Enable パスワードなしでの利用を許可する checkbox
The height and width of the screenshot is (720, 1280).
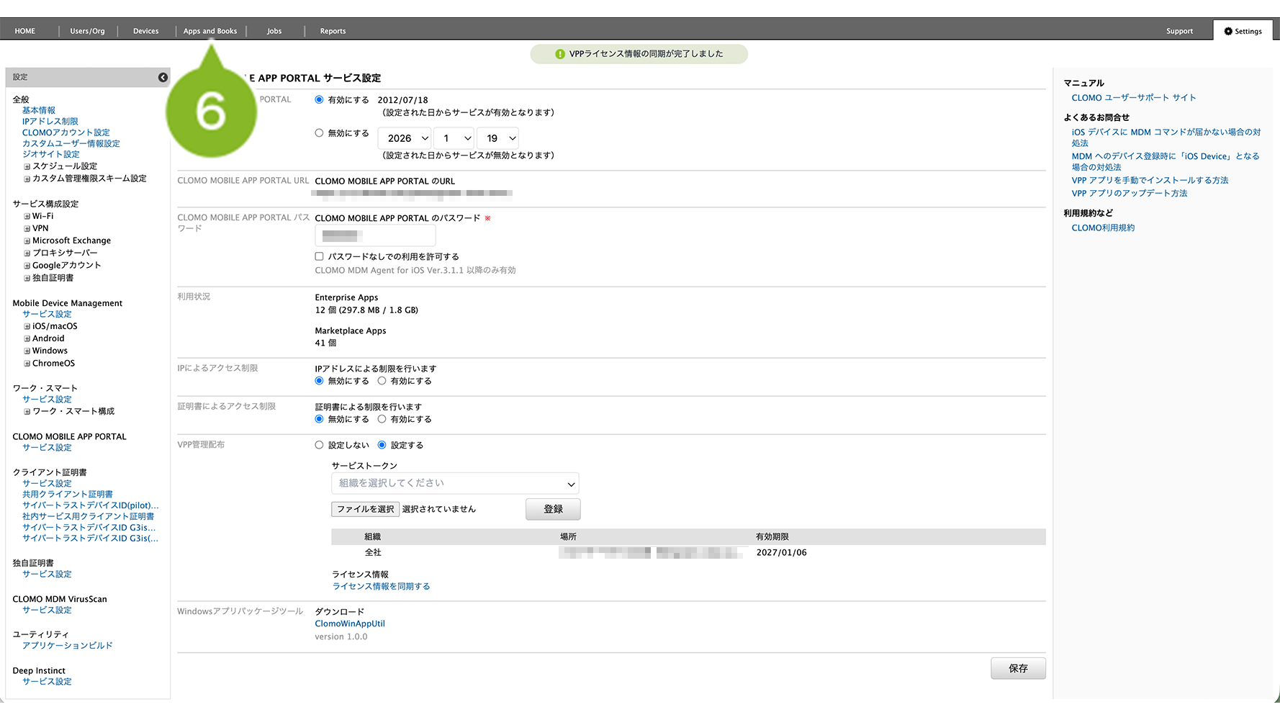click(319, 256)
